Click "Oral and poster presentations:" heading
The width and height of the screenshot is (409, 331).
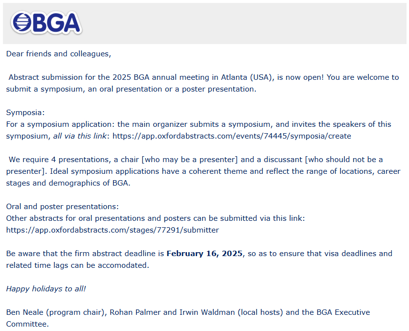(x=62, y=206)
